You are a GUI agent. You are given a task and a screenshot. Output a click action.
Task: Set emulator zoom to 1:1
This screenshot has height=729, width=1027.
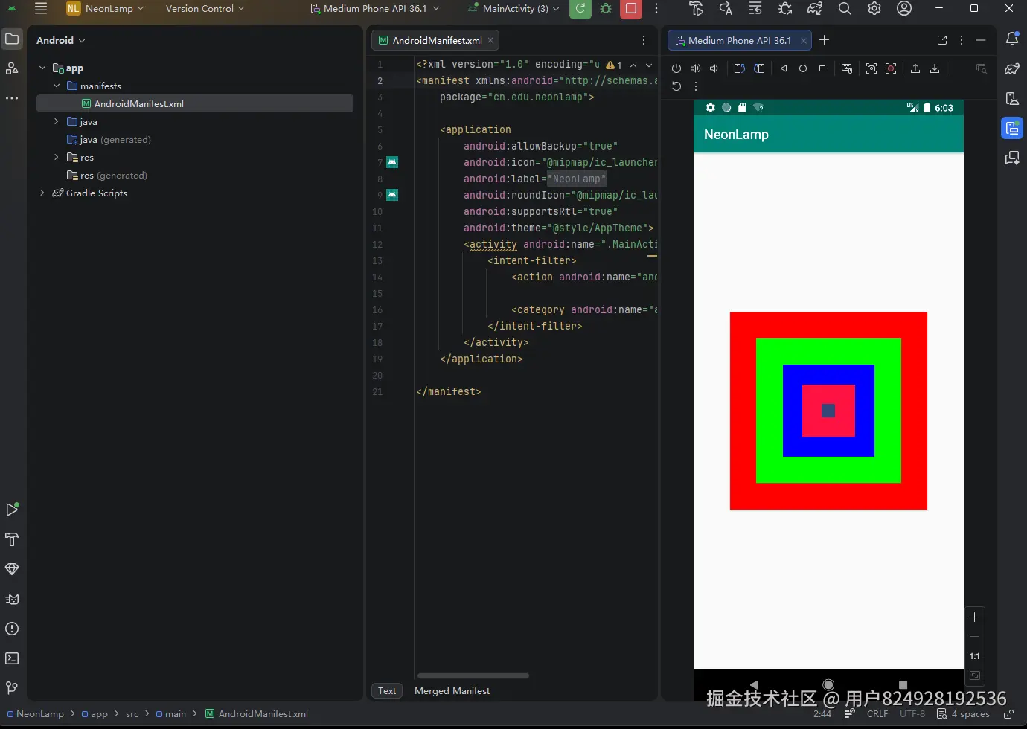click(x=974, y=656)
